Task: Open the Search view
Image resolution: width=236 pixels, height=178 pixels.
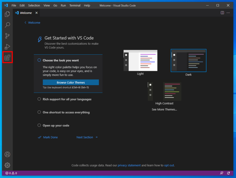Action: [7, 25]
